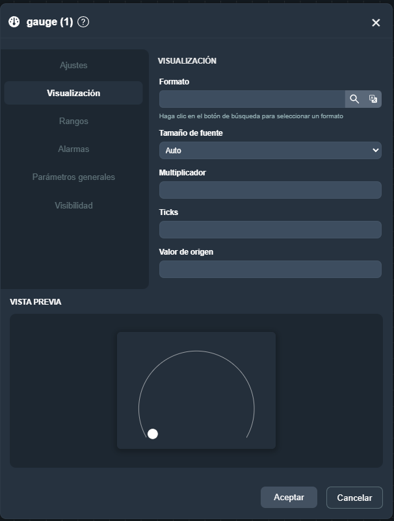
Task: Click the Ticks input field
Action: coord(270,229)
